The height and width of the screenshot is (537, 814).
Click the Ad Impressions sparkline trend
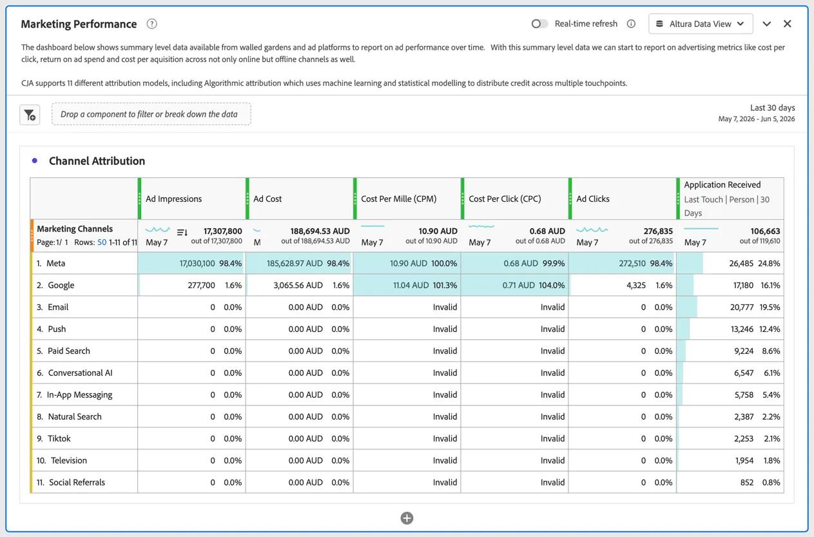(x=157, y=229)
